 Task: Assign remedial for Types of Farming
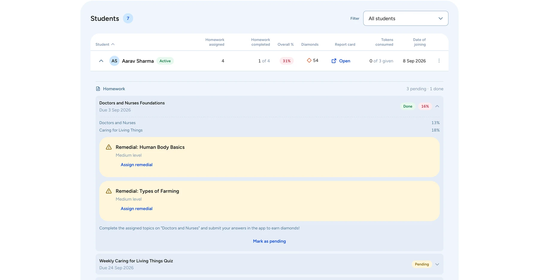[137, 209]
